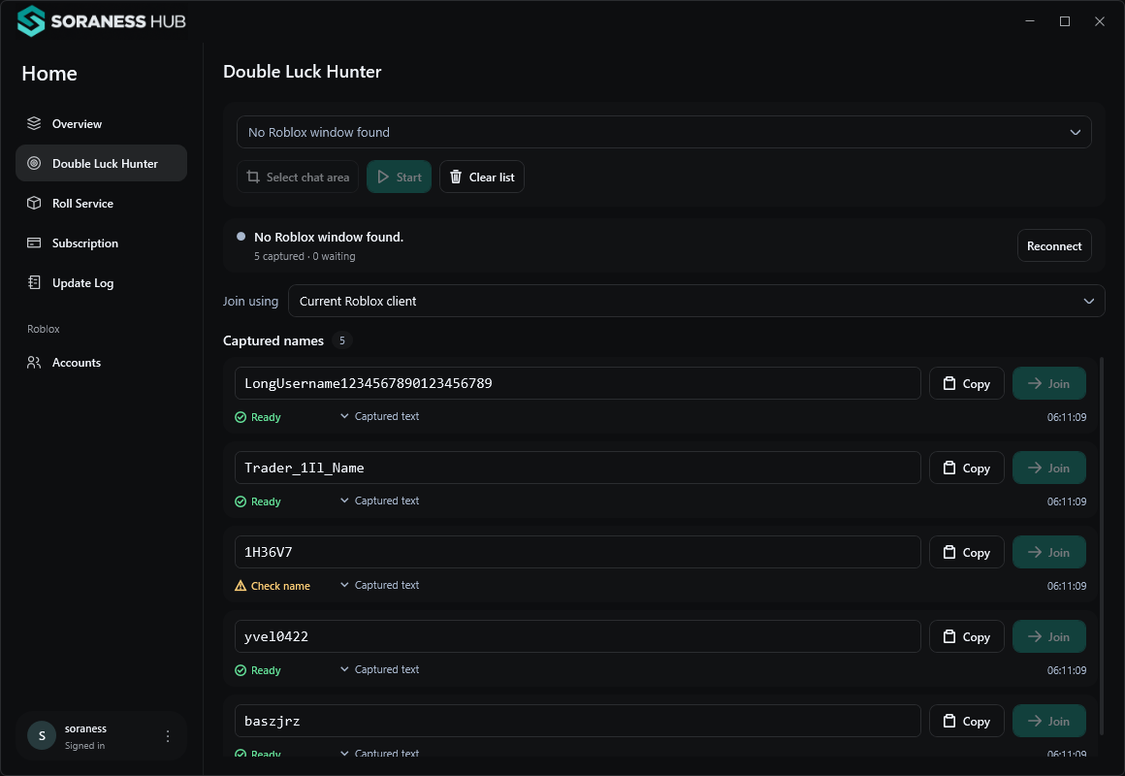Click the captured names list scrollbar

tap(1102, 545)
